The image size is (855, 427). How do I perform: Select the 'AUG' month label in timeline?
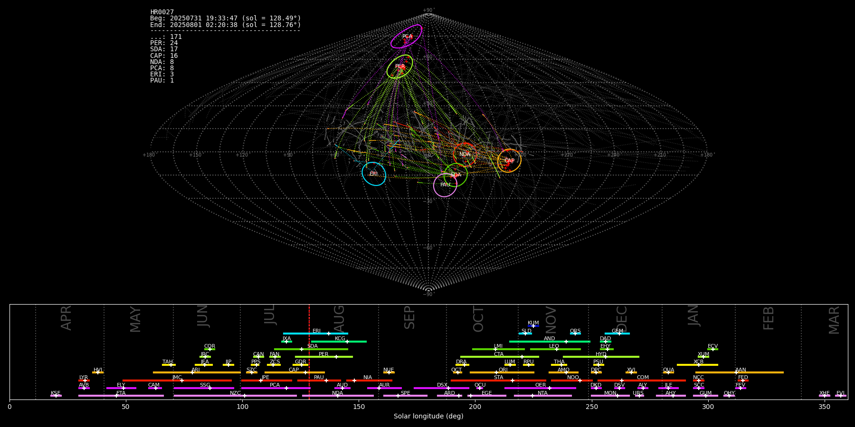[339, 319]
